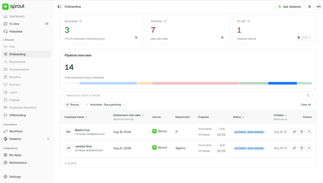This screenshot has width=323, height=183.
Task: Expand the Sidekick submenu chevron
Action: pyautogui.click(x=48, y=139)
